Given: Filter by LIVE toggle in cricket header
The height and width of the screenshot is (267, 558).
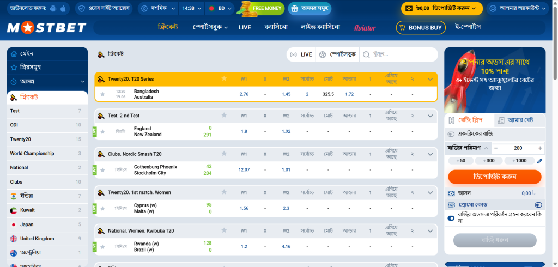Looking at the screenshot, I should tap(301, 54).
